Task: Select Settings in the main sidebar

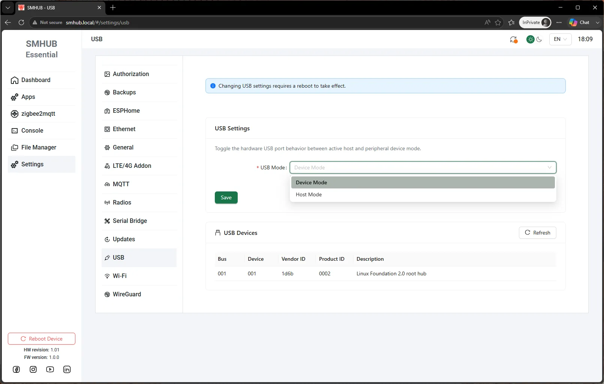Action: [x=41, y=164]
